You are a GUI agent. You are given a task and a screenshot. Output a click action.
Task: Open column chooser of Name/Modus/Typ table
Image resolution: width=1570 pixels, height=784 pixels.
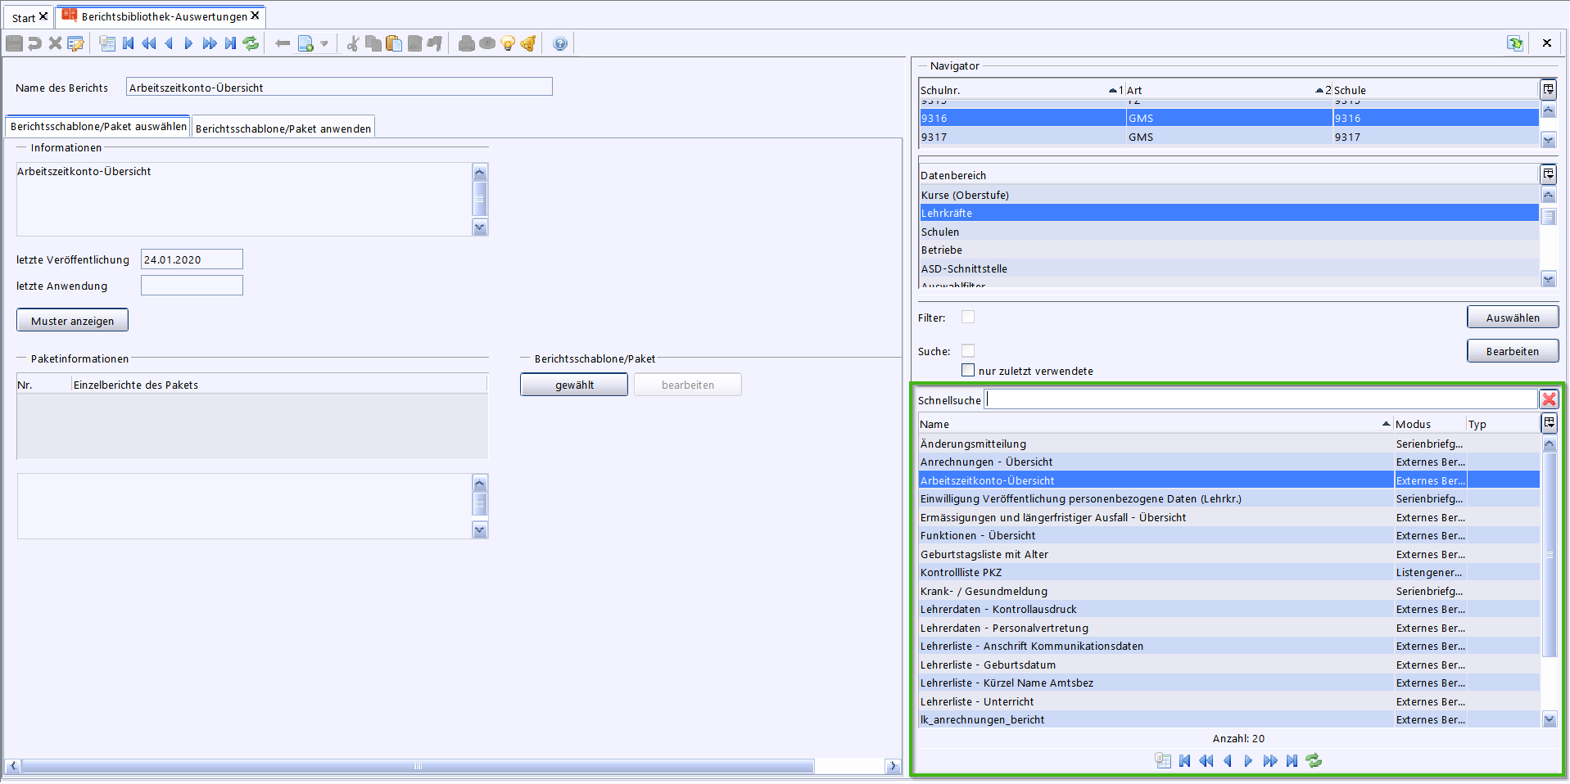click(1548, 422)
